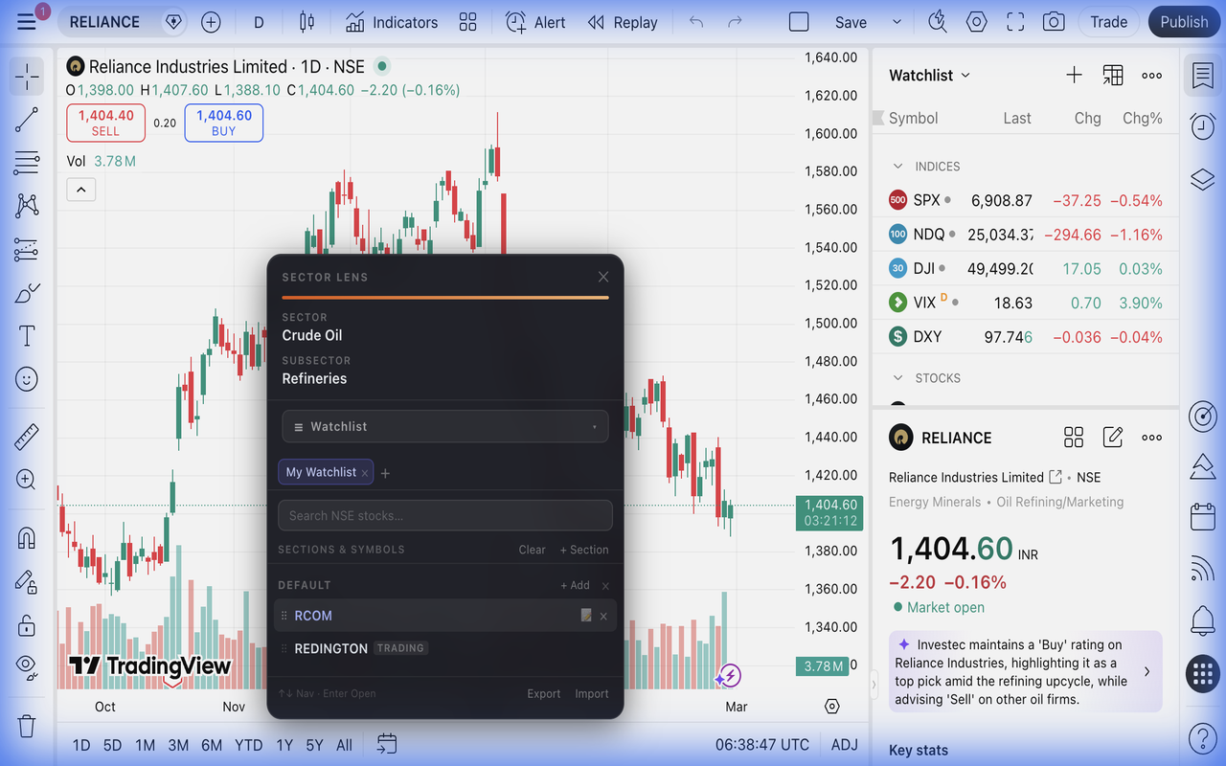This screenshot has width=1226, height=766.
Task: Add a new Section in Sector Lens
Action: click(x=584, y=550)
